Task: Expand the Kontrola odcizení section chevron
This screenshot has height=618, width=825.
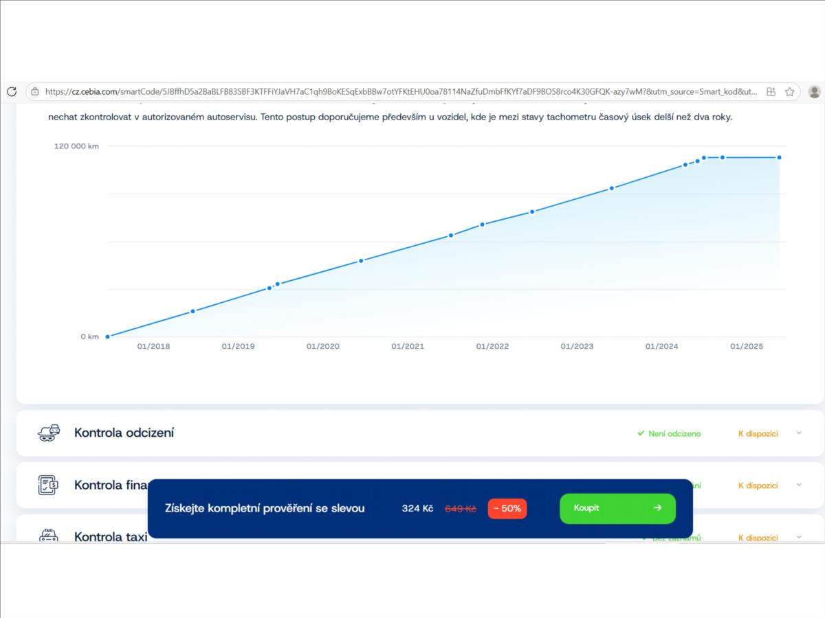Action: coord(799,433)
